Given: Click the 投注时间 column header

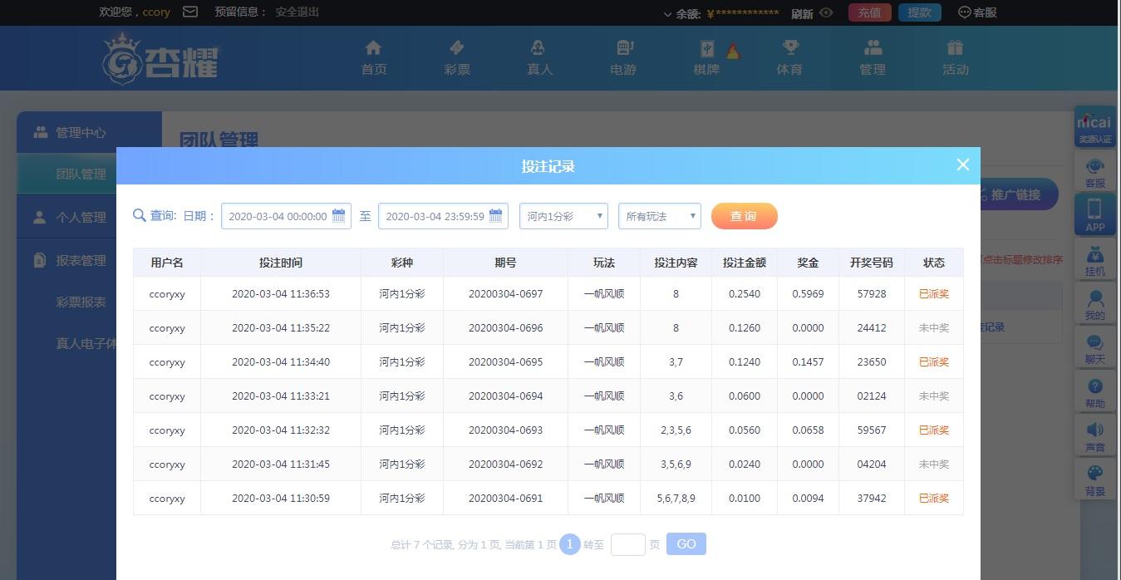Looking at the screenshot, I should (281, 263).
